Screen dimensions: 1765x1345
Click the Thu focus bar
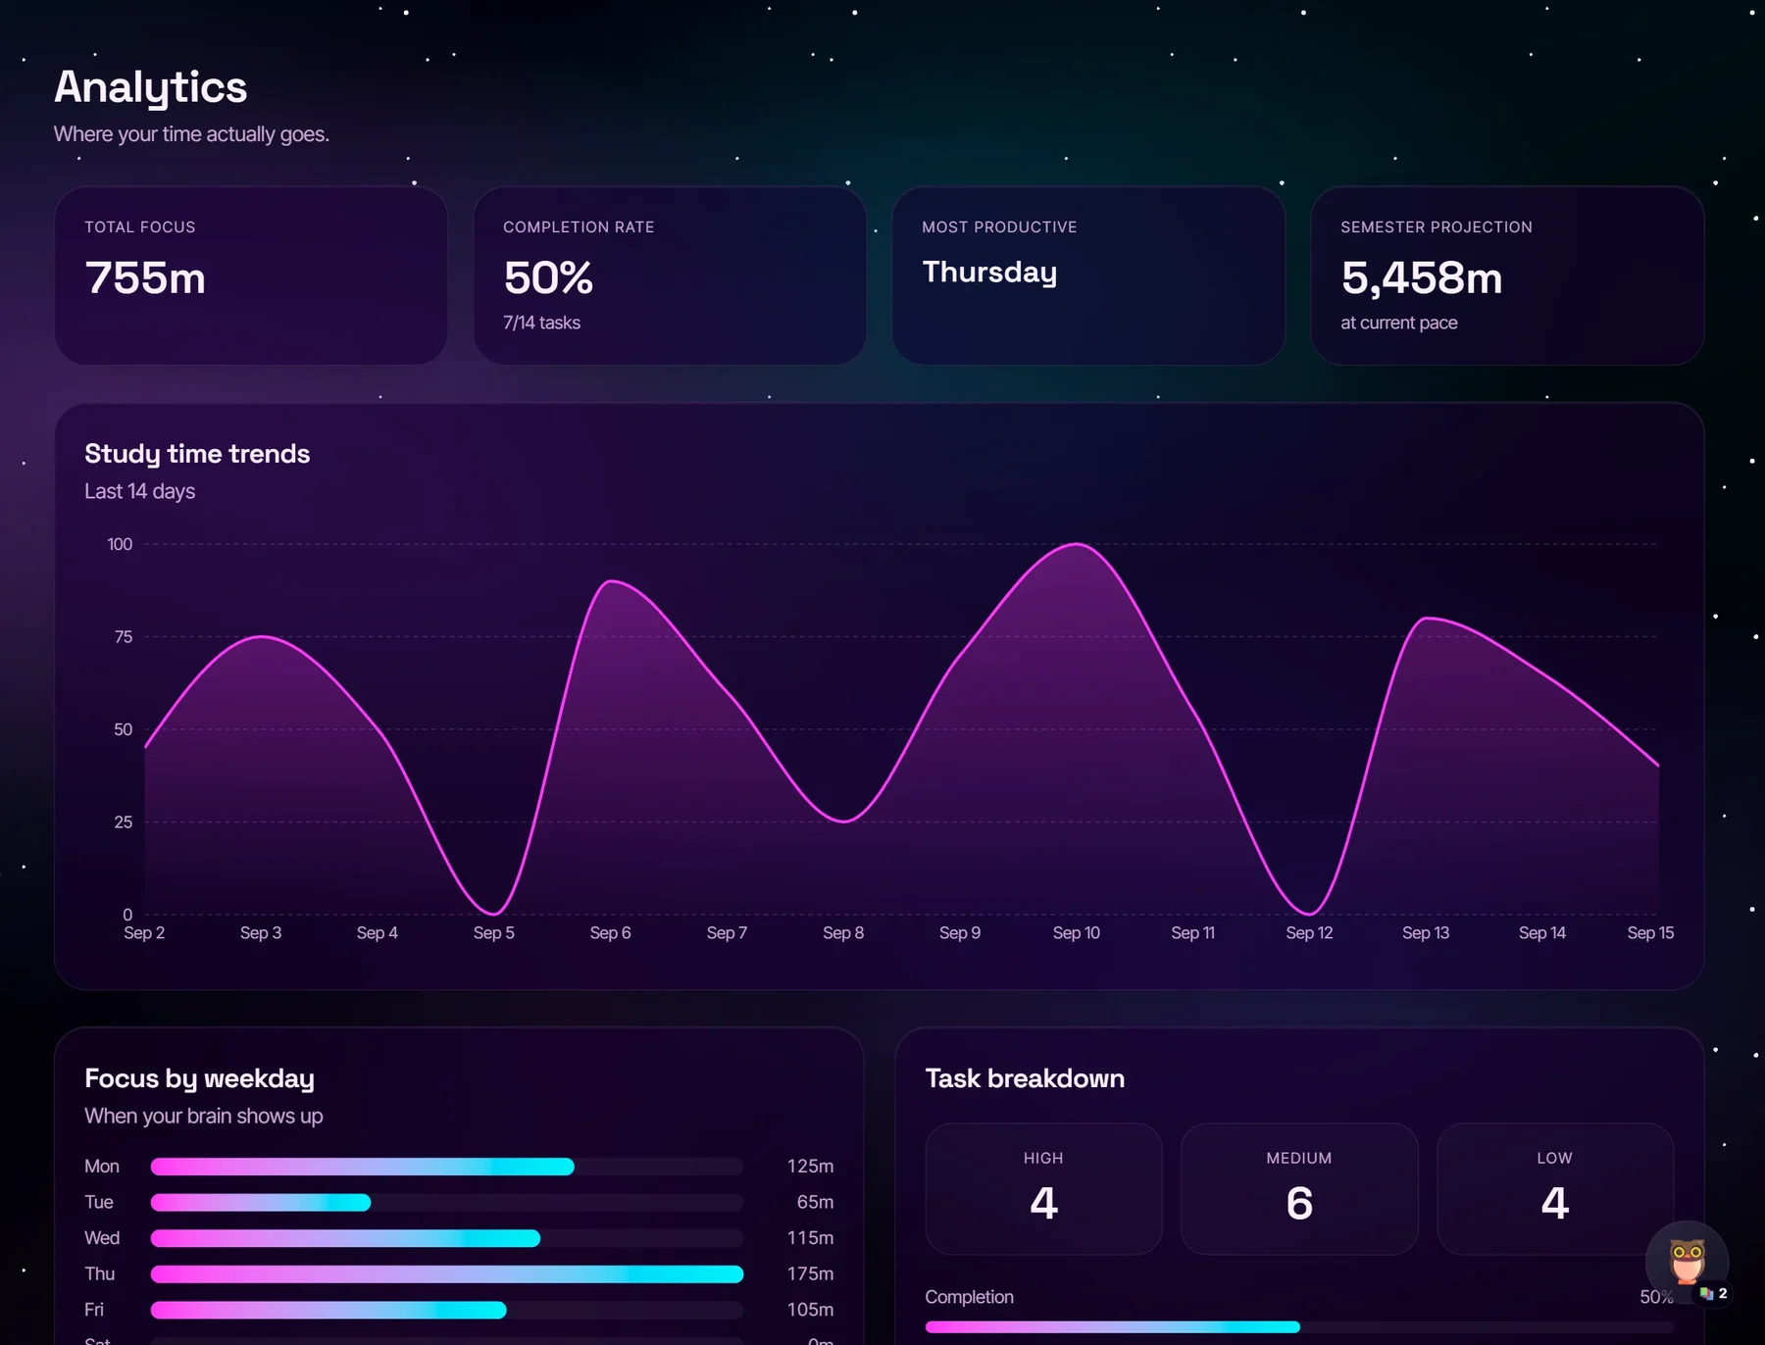446,1274
